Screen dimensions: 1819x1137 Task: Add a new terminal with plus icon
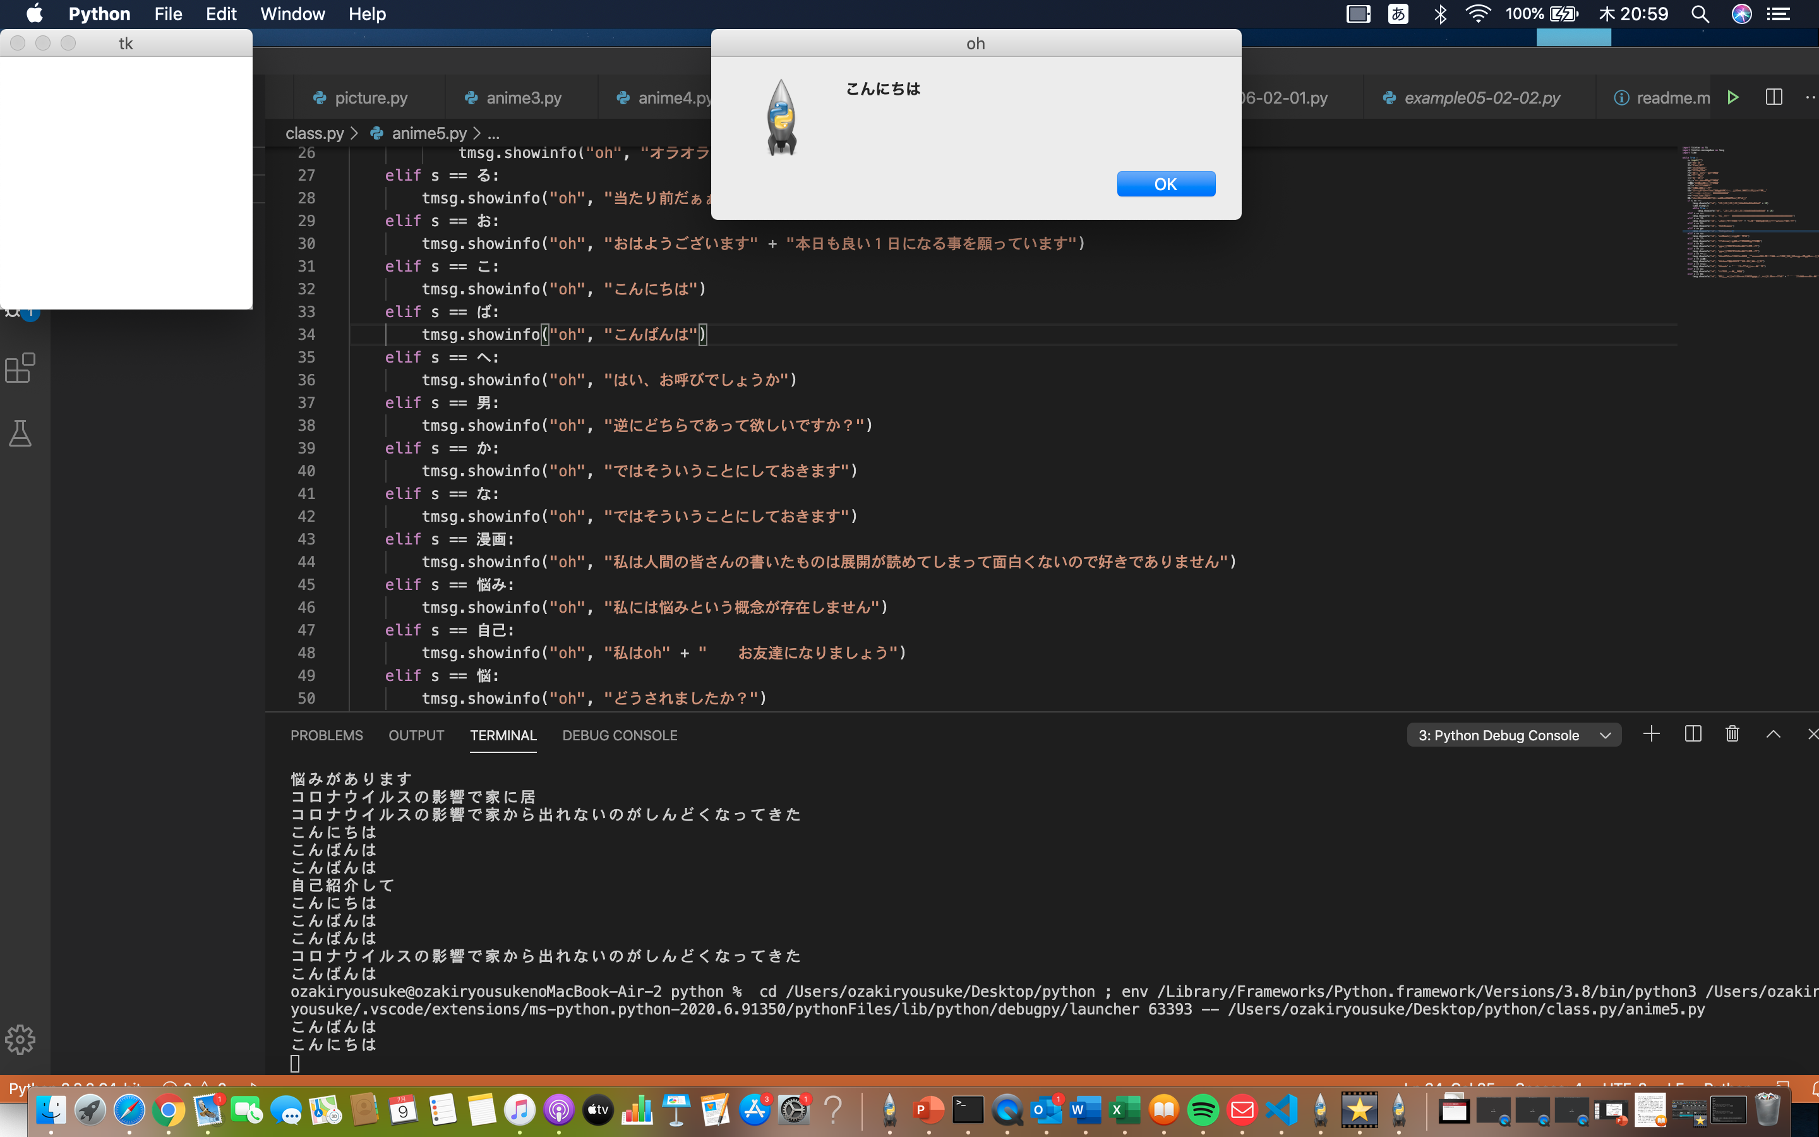coord(1652,734)
